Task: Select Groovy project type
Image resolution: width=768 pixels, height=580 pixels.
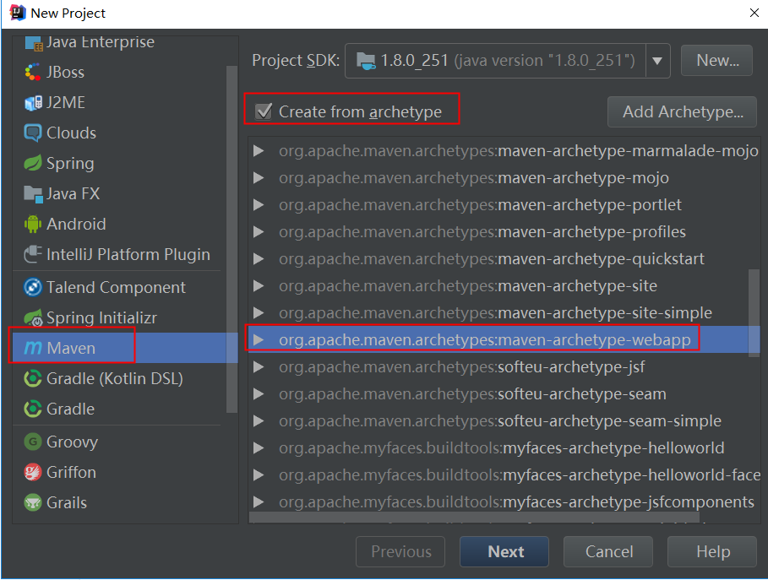Action: pyautogui.click(x=119, y=442)
